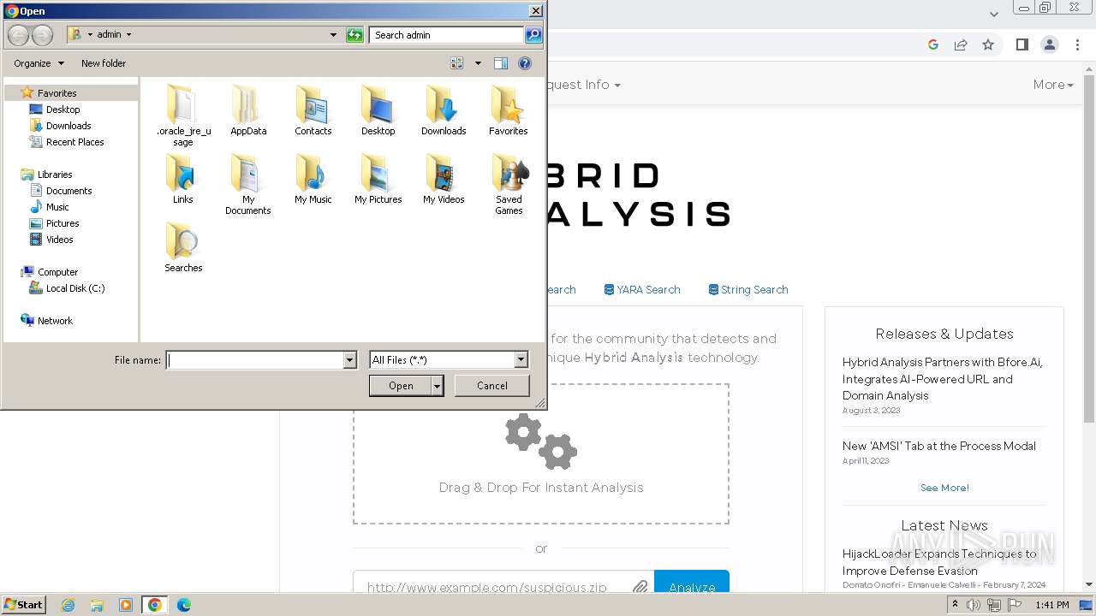The width and height of the screenshot is (1096, 616).
Task: Open Internet Explorer from taskbar
Action: [68, 605]
